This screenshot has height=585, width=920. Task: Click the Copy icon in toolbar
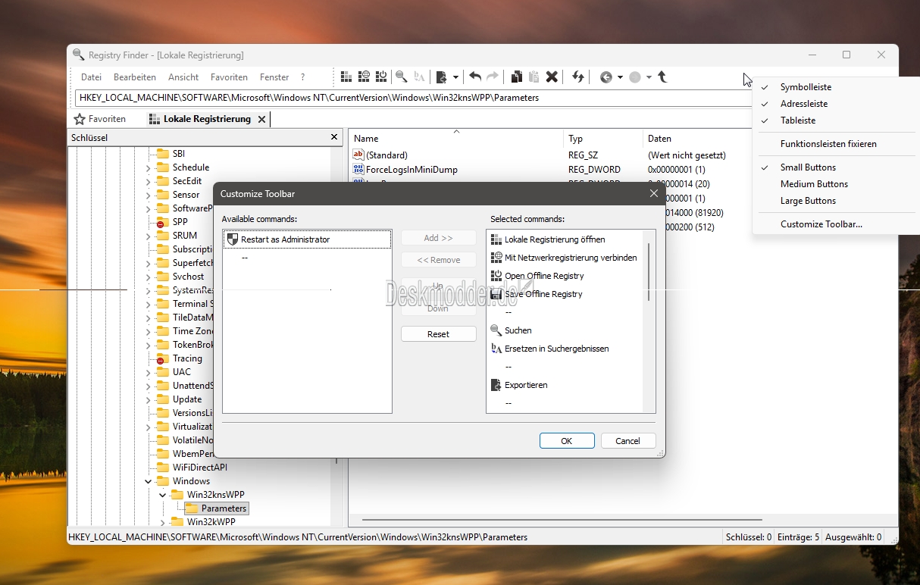tap(516, 77)
